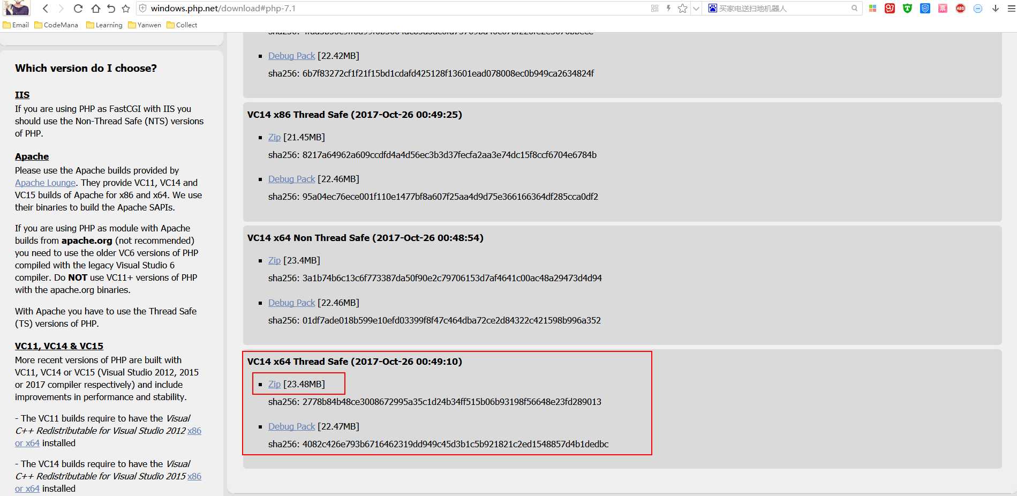Click the Baidu paw icon in search box
Image resolution: width=1017 pixels, height=496 pixels.
click(x=712, y=8)
